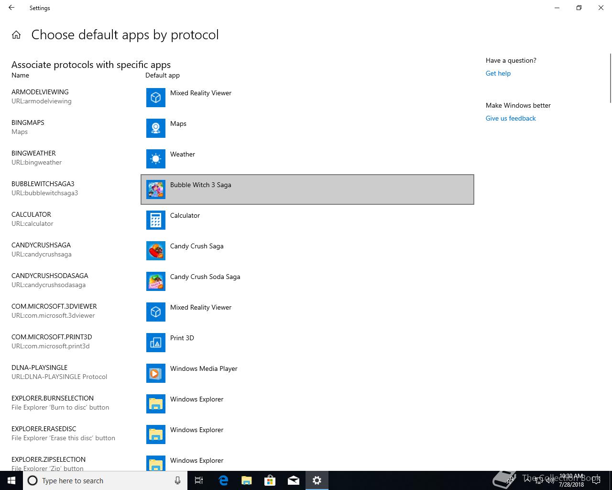Click the Weather app icon
Viewport: 612px width, 490px height.
156,159
